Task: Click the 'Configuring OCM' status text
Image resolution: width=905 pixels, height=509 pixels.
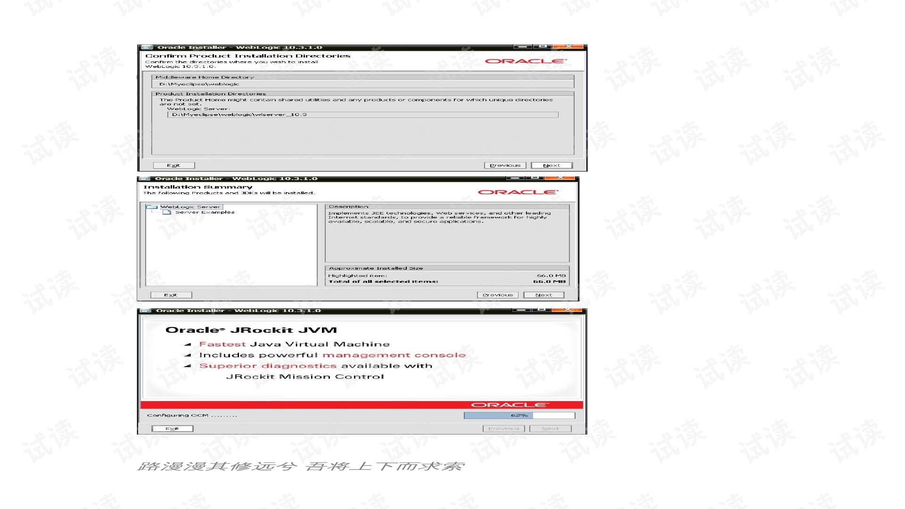Action: 192,416
